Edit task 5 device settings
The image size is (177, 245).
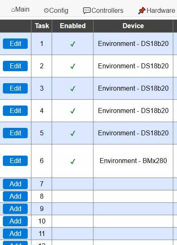pyautogui.click(x=15, y=133)
